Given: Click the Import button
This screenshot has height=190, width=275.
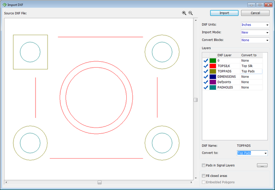Looking at the screenshot, I should point(224,13).
